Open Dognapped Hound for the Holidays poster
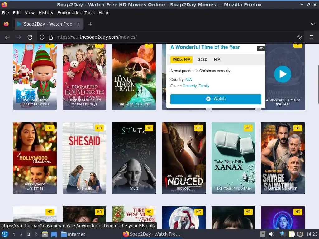The height and width of the screenshot is (239, 319). click(84, 77)
